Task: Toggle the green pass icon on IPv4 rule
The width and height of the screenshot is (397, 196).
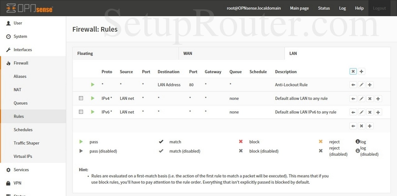Action: point(93,98)
